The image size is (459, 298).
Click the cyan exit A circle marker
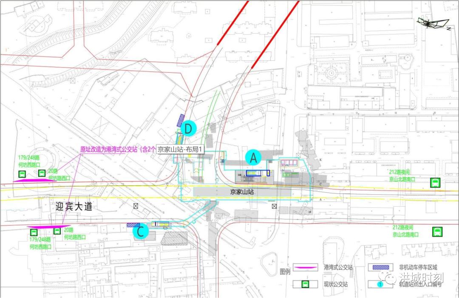point(253,157)
